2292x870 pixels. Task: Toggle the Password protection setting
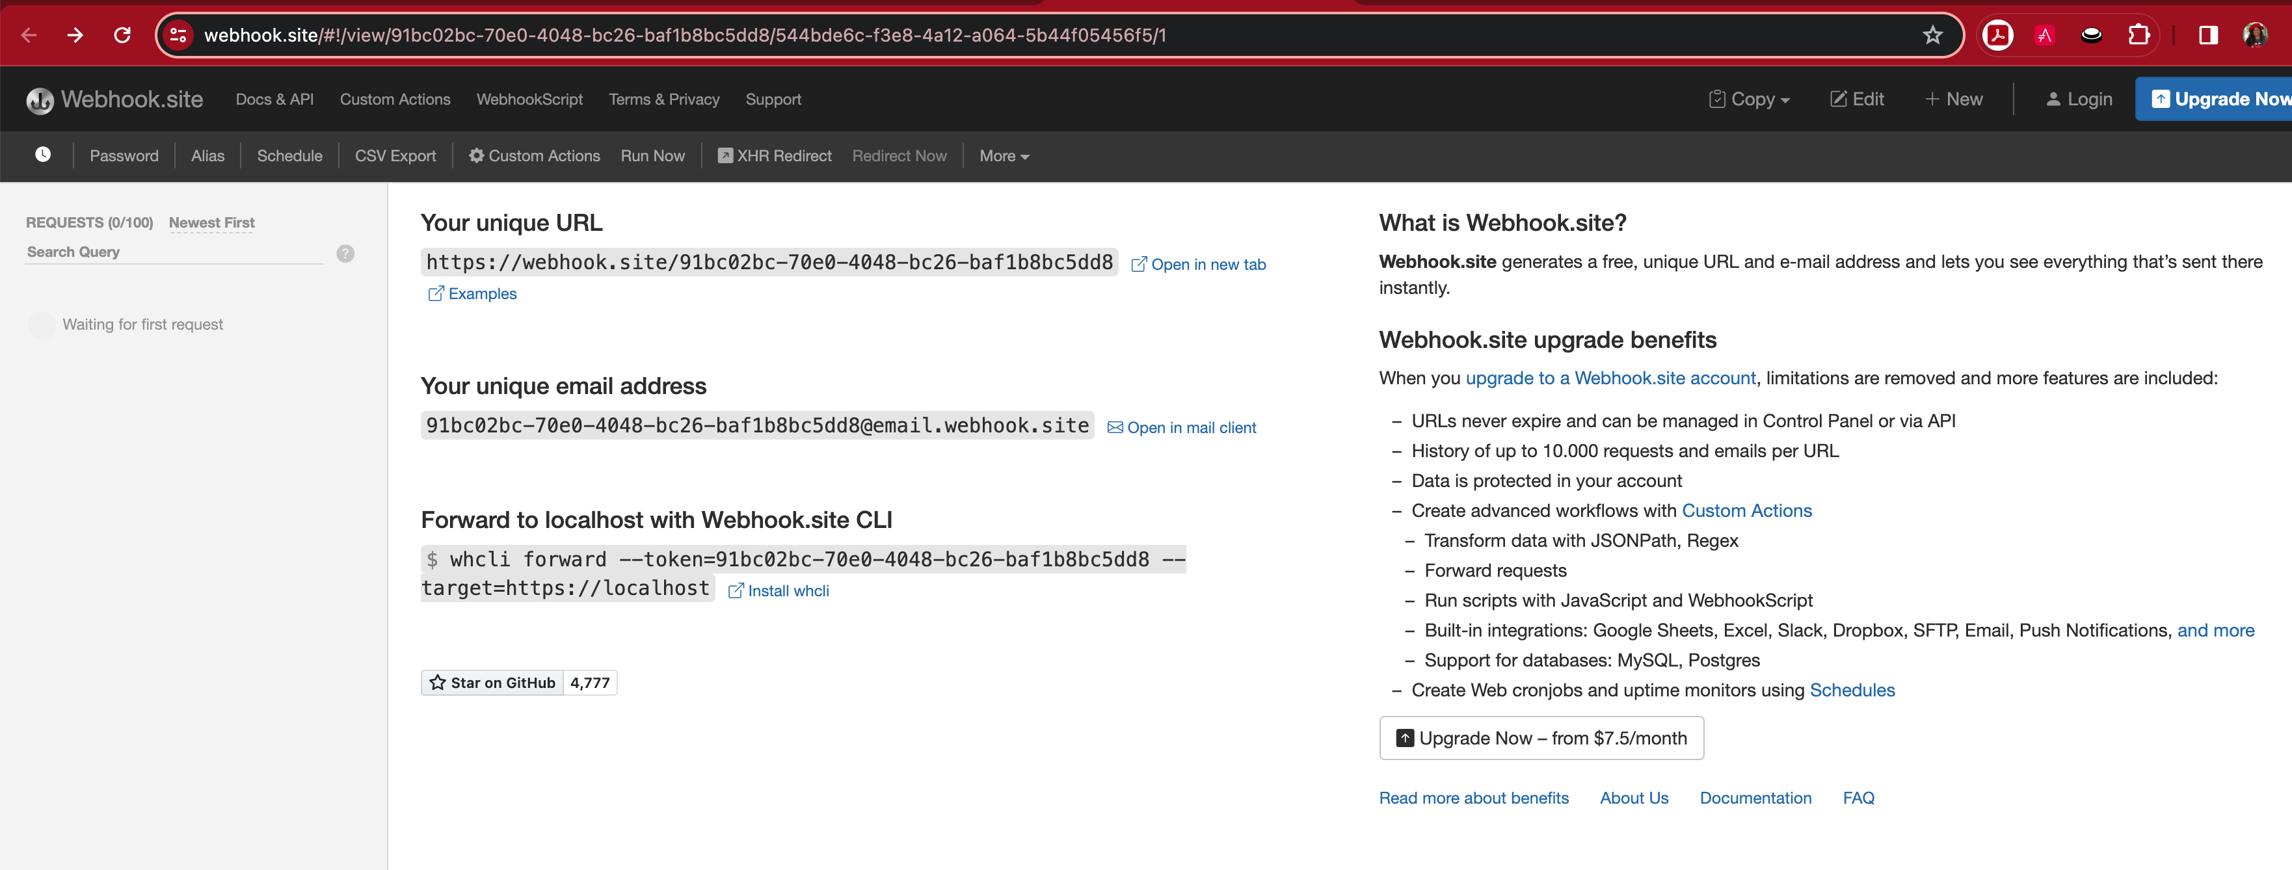124,155
